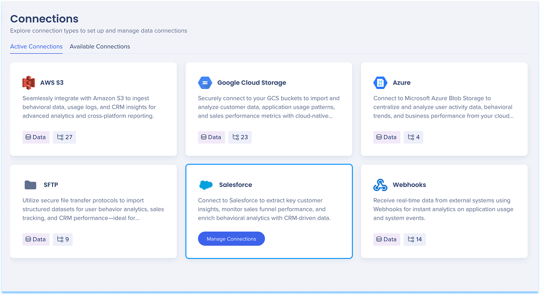Click the 27 connections badge on AWS S3
540x295 pixels.
click(64, 137)
